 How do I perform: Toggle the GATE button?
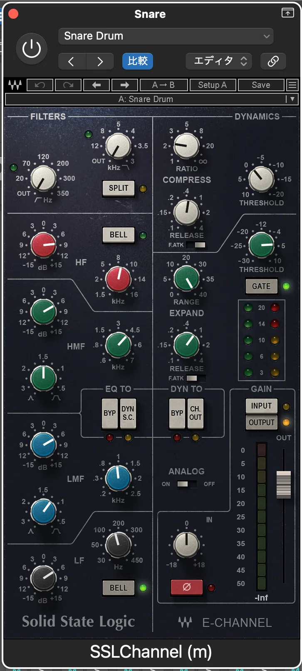(261, 286)
